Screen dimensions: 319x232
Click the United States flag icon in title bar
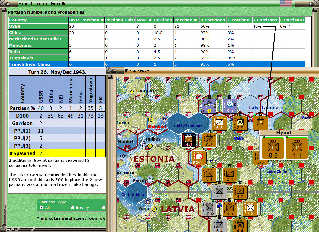286,3
